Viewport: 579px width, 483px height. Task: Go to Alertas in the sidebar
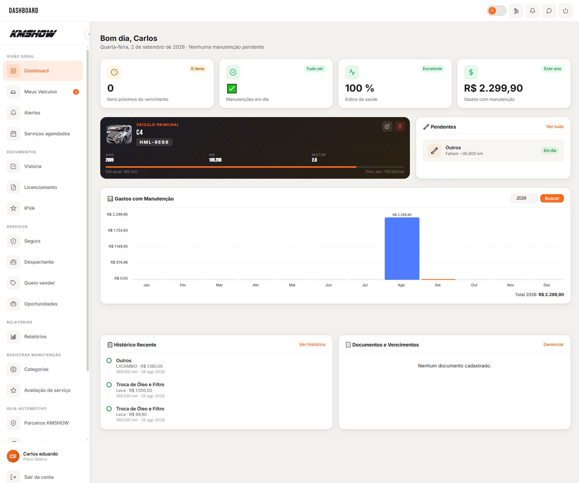43,113
